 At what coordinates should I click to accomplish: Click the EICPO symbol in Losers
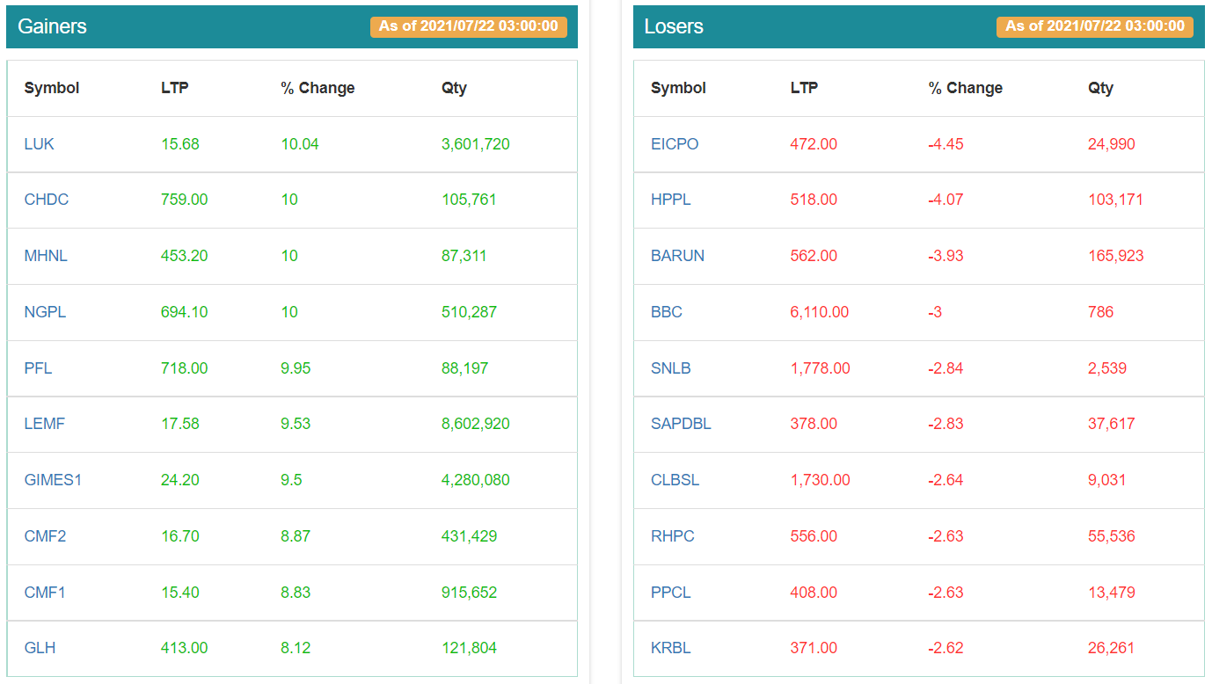[x=675, y=144]
